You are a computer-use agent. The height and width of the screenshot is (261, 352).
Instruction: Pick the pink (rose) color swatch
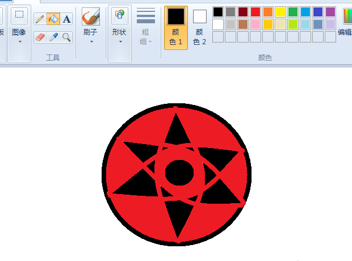point(255,24)
